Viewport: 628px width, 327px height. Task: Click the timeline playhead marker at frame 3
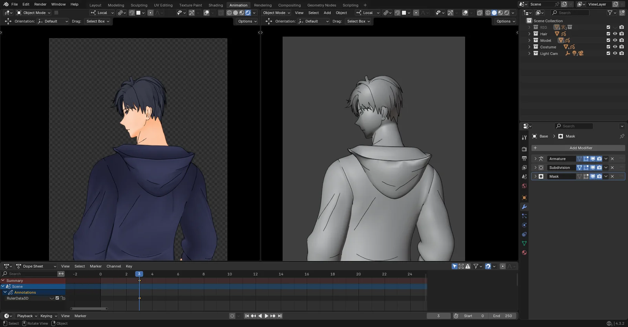pos(139,274)
